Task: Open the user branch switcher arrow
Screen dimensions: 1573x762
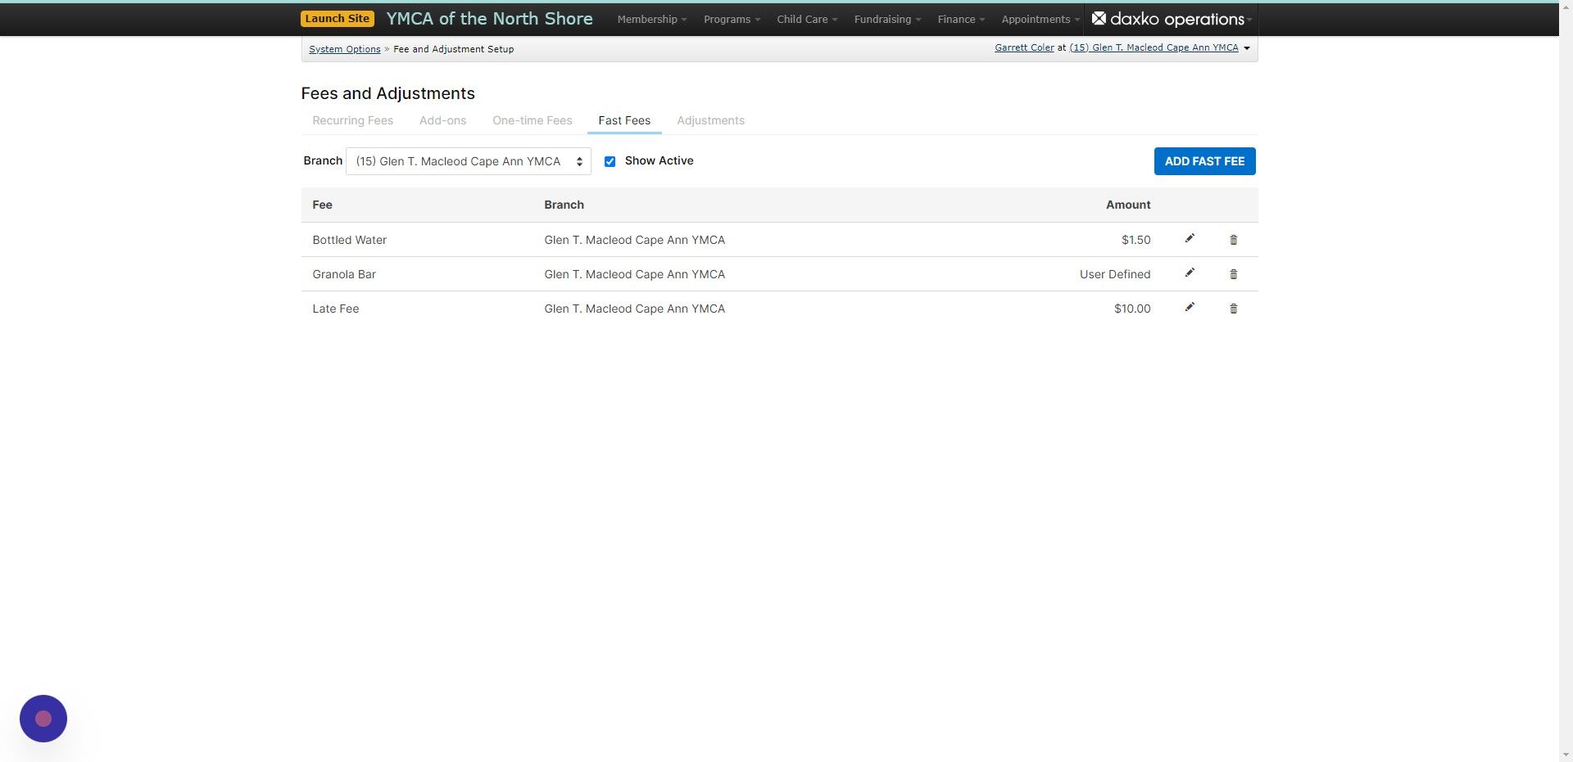Action: (1247, 48)
